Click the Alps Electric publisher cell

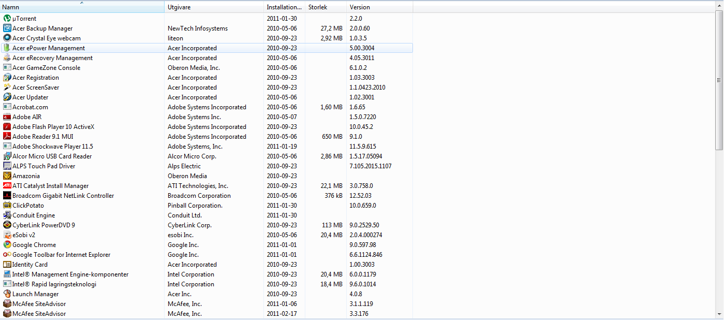(x=184, y=166)
